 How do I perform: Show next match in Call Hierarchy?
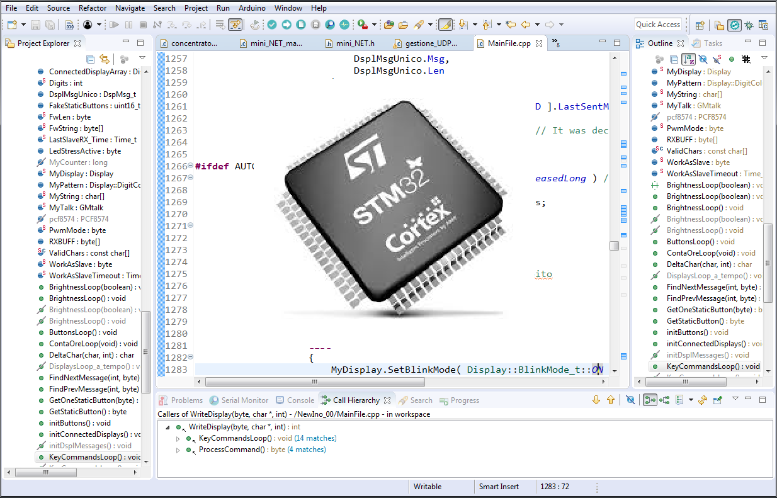click(596, 400)
